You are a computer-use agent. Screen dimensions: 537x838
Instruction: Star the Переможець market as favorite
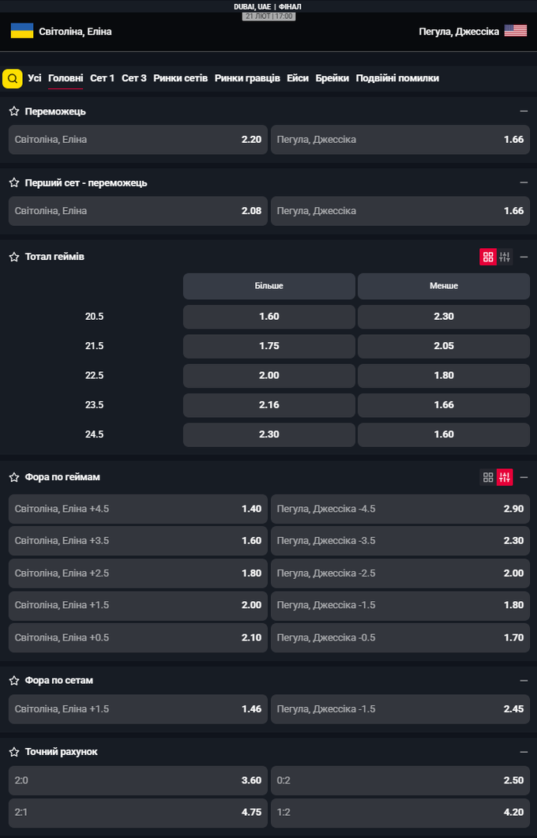click(14, 111)
